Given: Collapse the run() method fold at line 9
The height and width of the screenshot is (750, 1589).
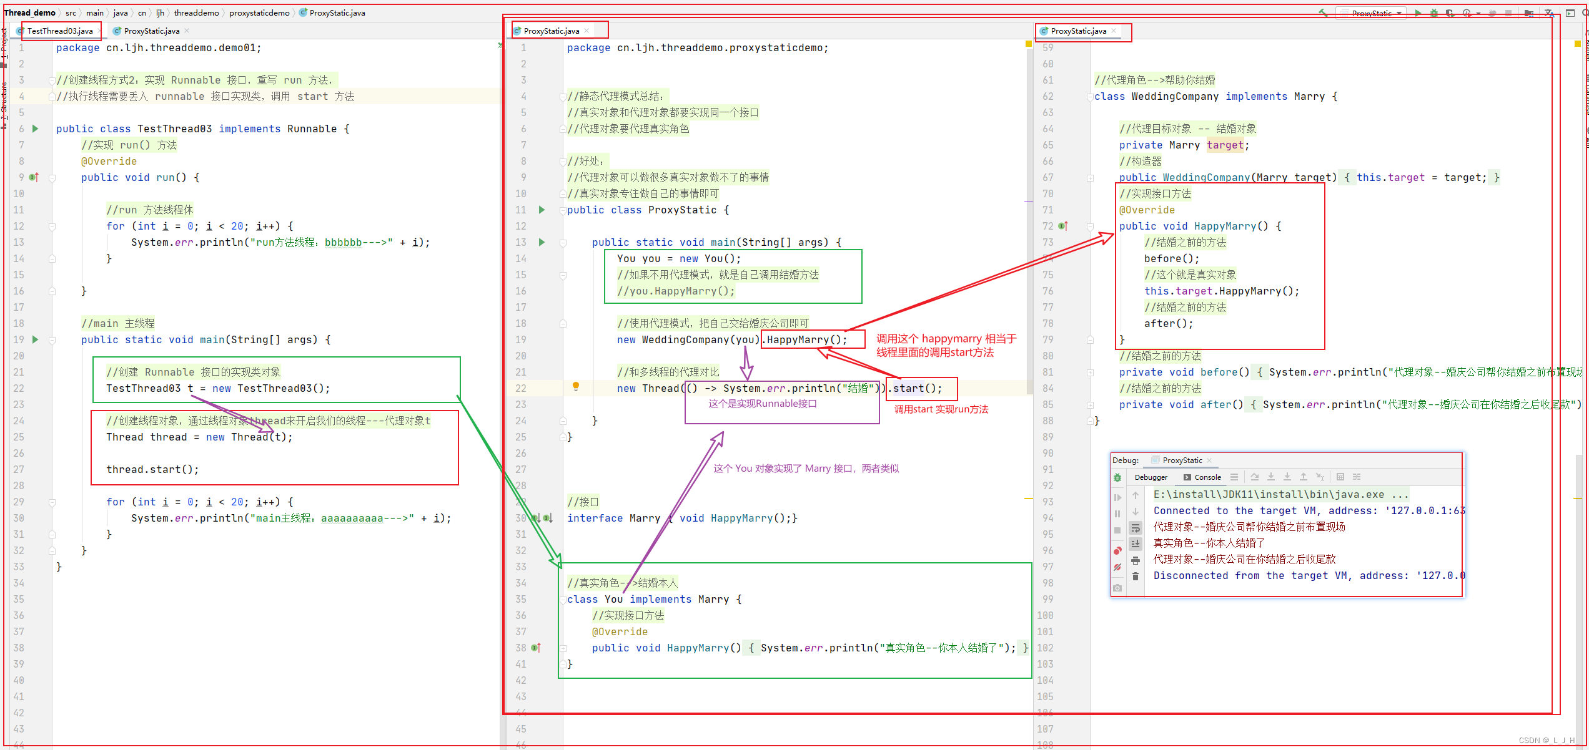Looking at the screenshot, I should [52, 178].
